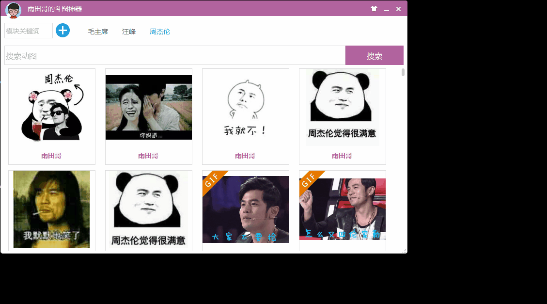The image size is (547, 304).
Task: Click the resize grip at the bottom-right corner
Action: 404,252
